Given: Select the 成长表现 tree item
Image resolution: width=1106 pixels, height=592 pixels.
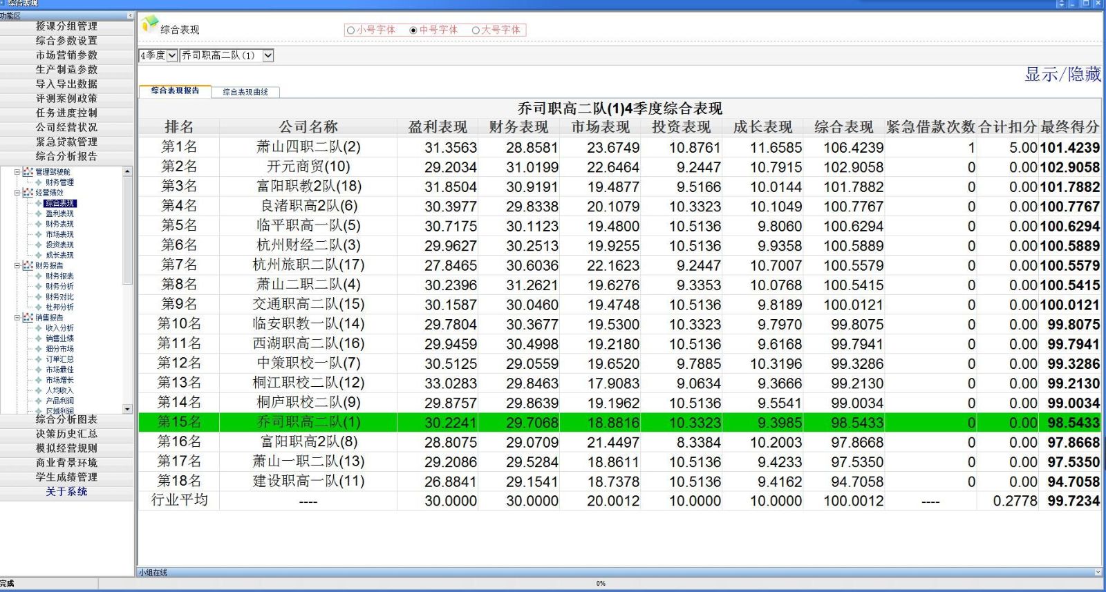Looking at the screenshot, I should point(59,256).
